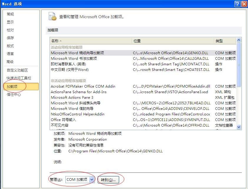Select NtkoOfficeControl HelperAddin row
This screenshot has width=248, height=189.
tap(143, 114)
